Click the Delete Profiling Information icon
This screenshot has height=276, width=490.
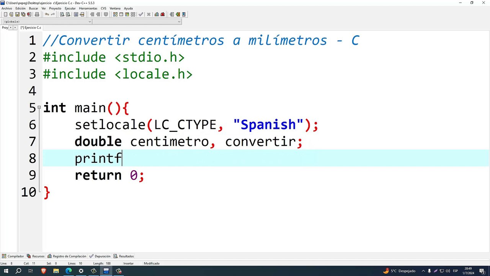[x=163, y=15]
